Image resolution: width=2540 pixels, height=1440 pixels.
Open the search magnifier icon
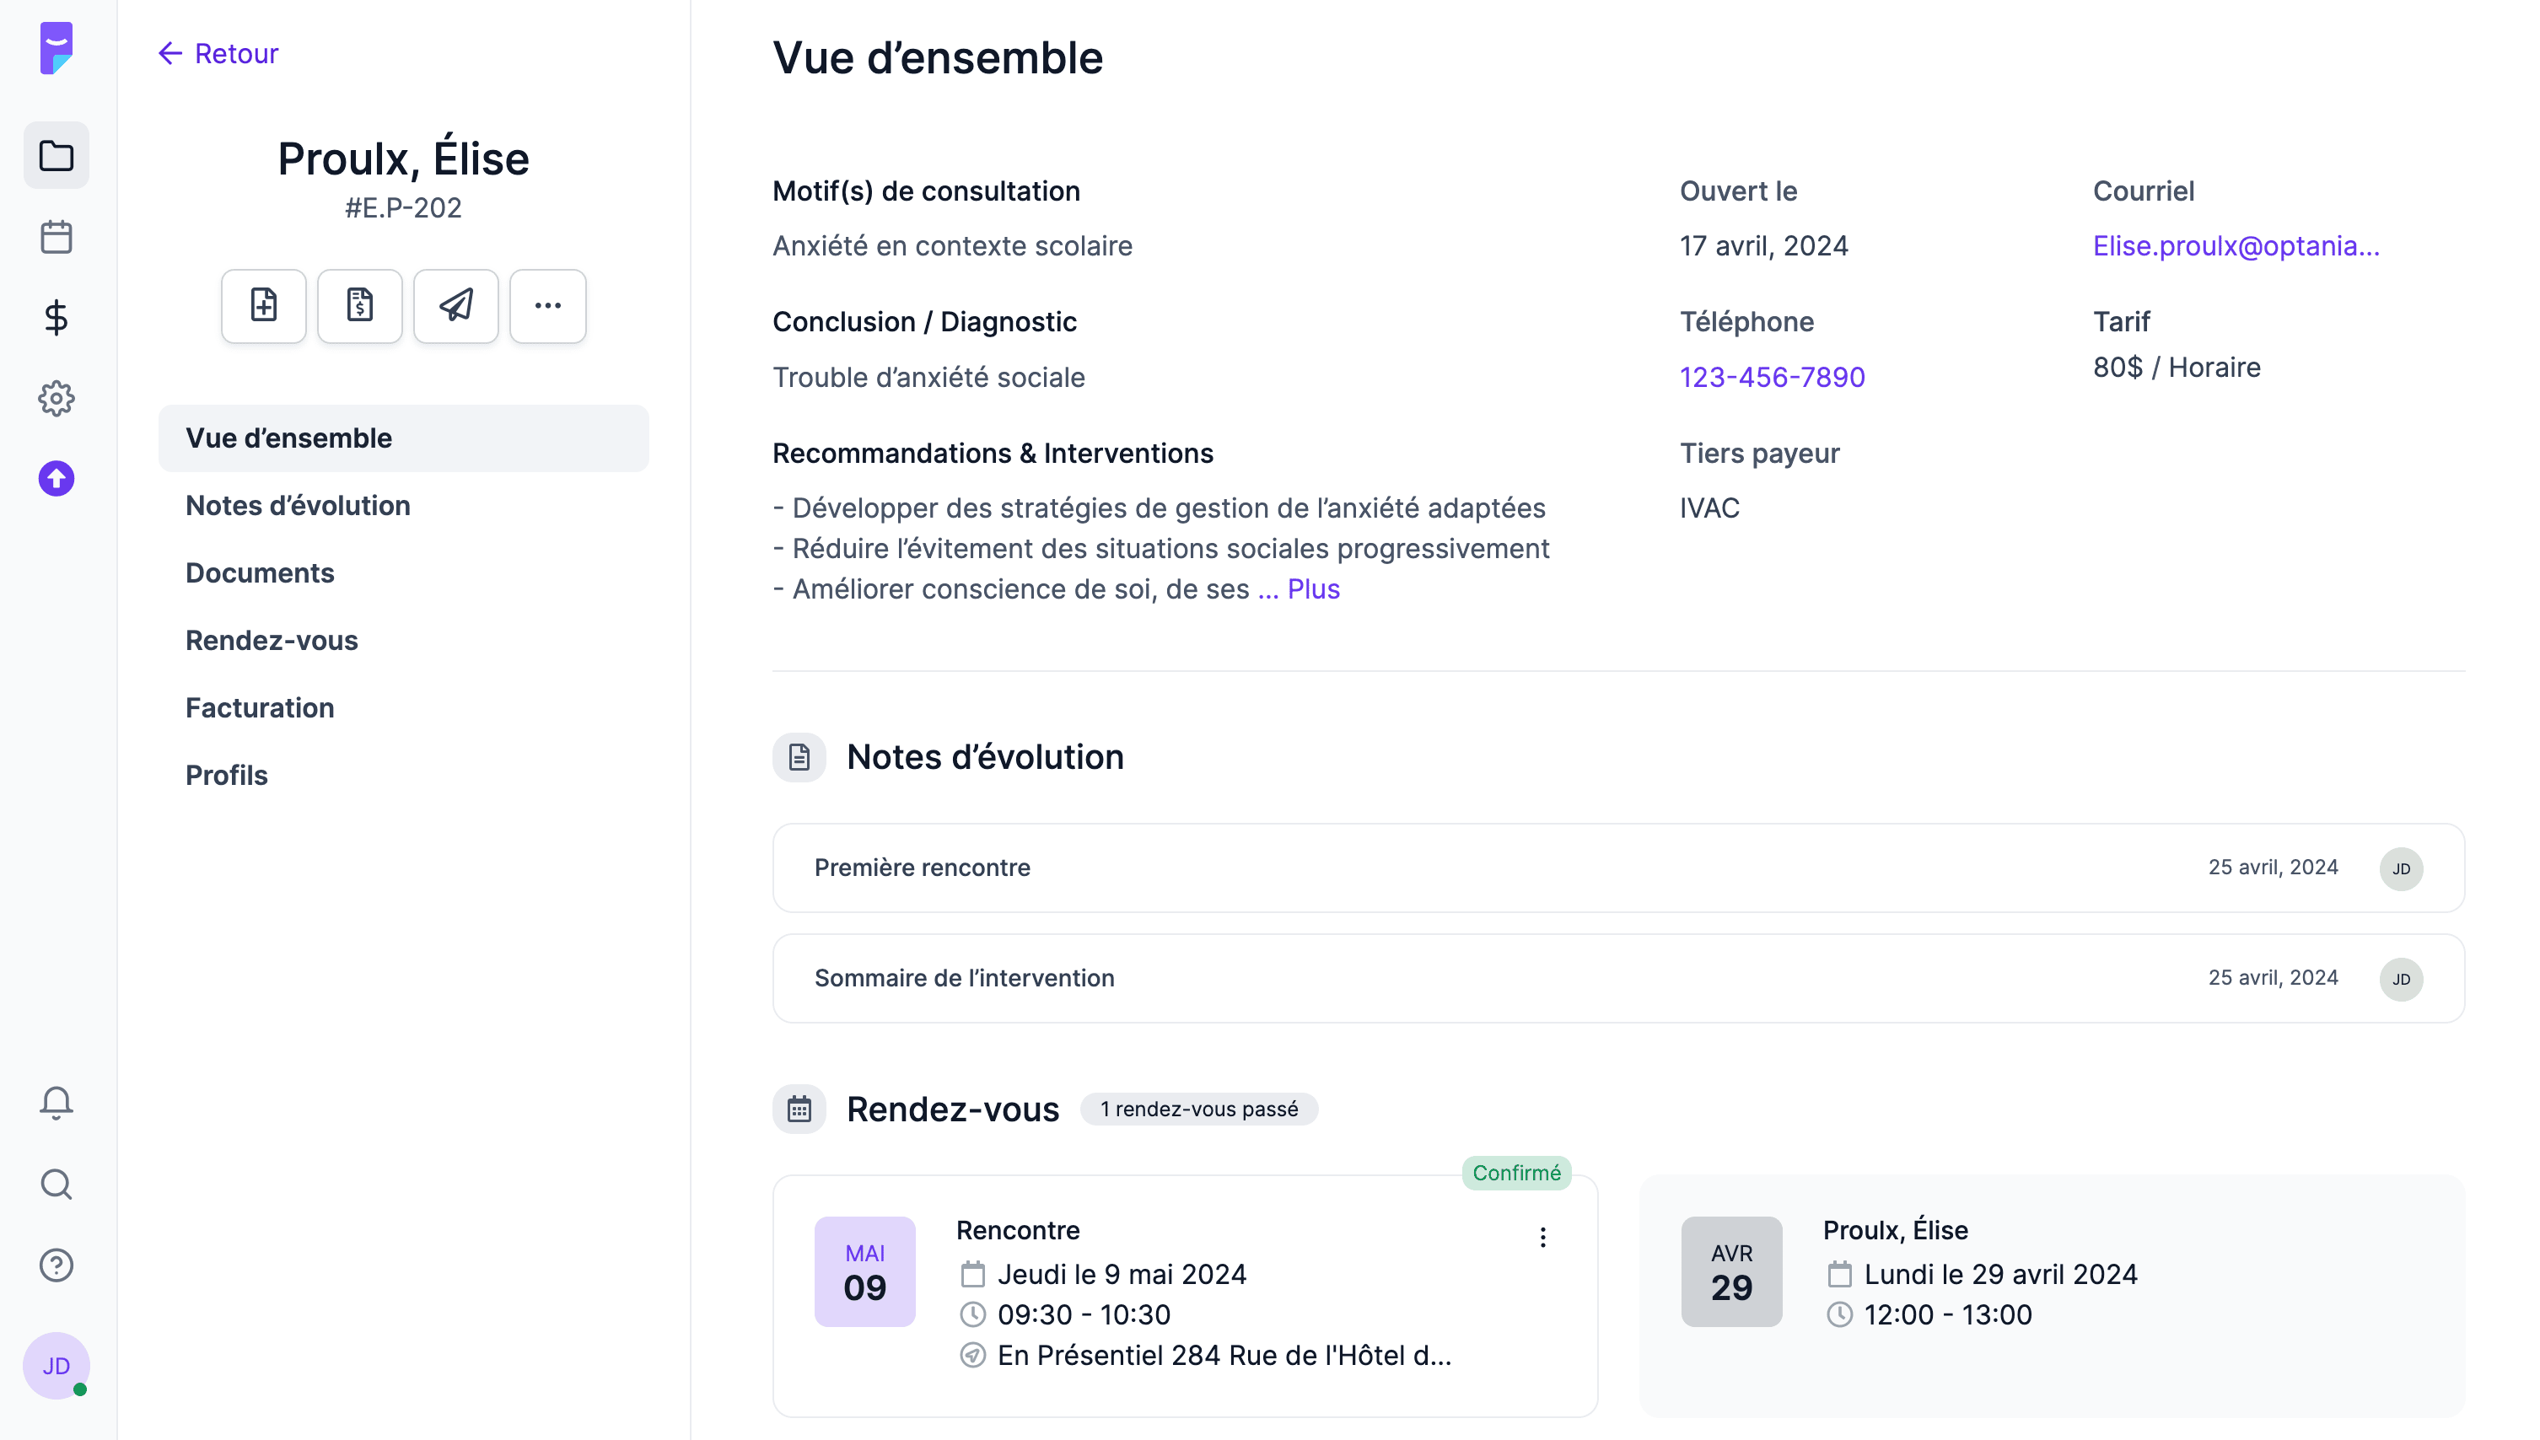point(57,1183)
